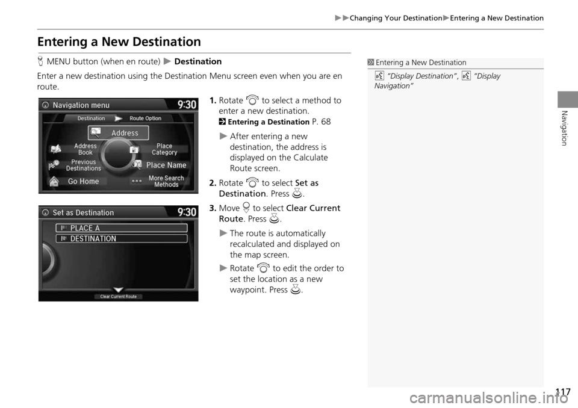Image resolution: width=578 pixels, height=408 pixels.
Task: Click the Changing Your Destination breadcrumb
Action: point(395,18)
